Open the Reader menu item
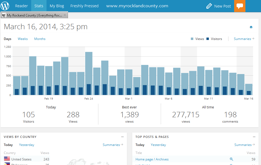261x165 pixels. click(x=22, y=6)
